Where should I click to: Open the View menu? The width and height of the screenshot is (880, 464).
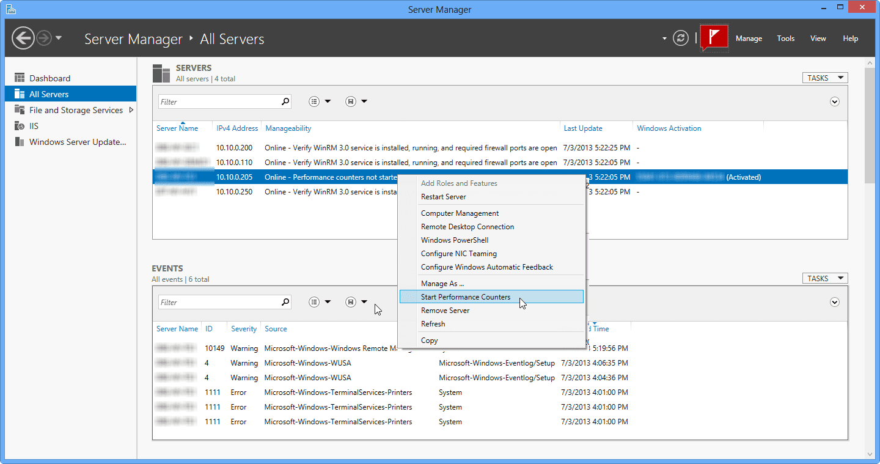818,39
